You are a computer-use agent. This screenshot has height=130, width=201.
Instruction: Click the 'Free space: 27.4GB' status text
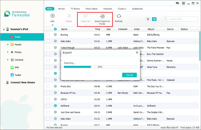[x=190, y=128]
